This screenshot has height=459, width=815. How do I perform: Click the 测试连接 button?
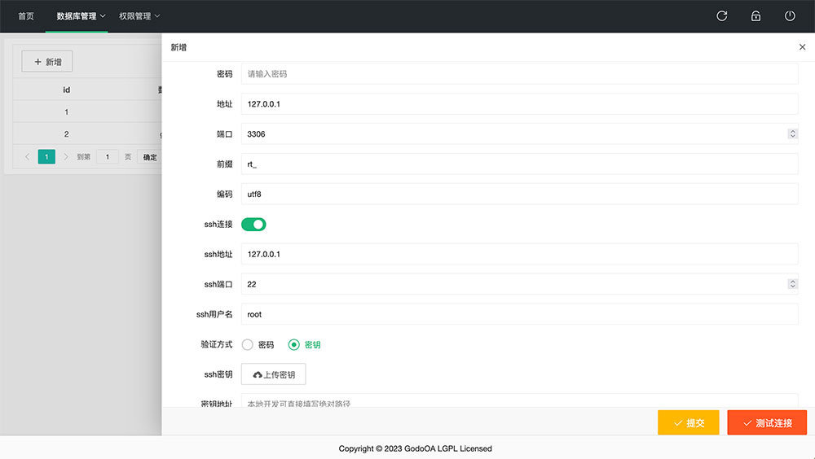767,422
